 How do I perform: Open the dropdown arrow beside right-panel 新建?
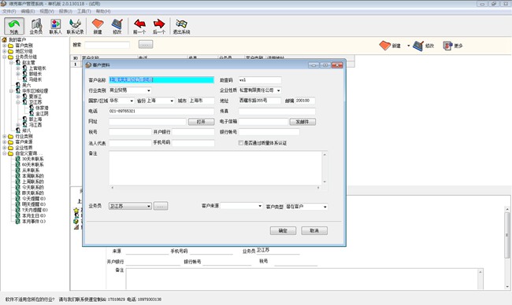coord(408,46)
